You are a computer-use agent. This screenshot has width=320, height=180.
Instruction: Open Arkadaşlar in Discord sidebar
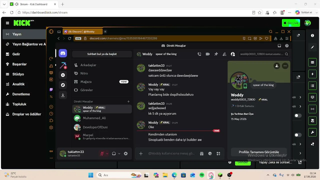coord(102,65)
